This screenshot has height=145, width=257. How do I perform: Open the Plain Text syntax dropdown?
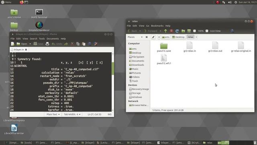[x=53, y=114]
